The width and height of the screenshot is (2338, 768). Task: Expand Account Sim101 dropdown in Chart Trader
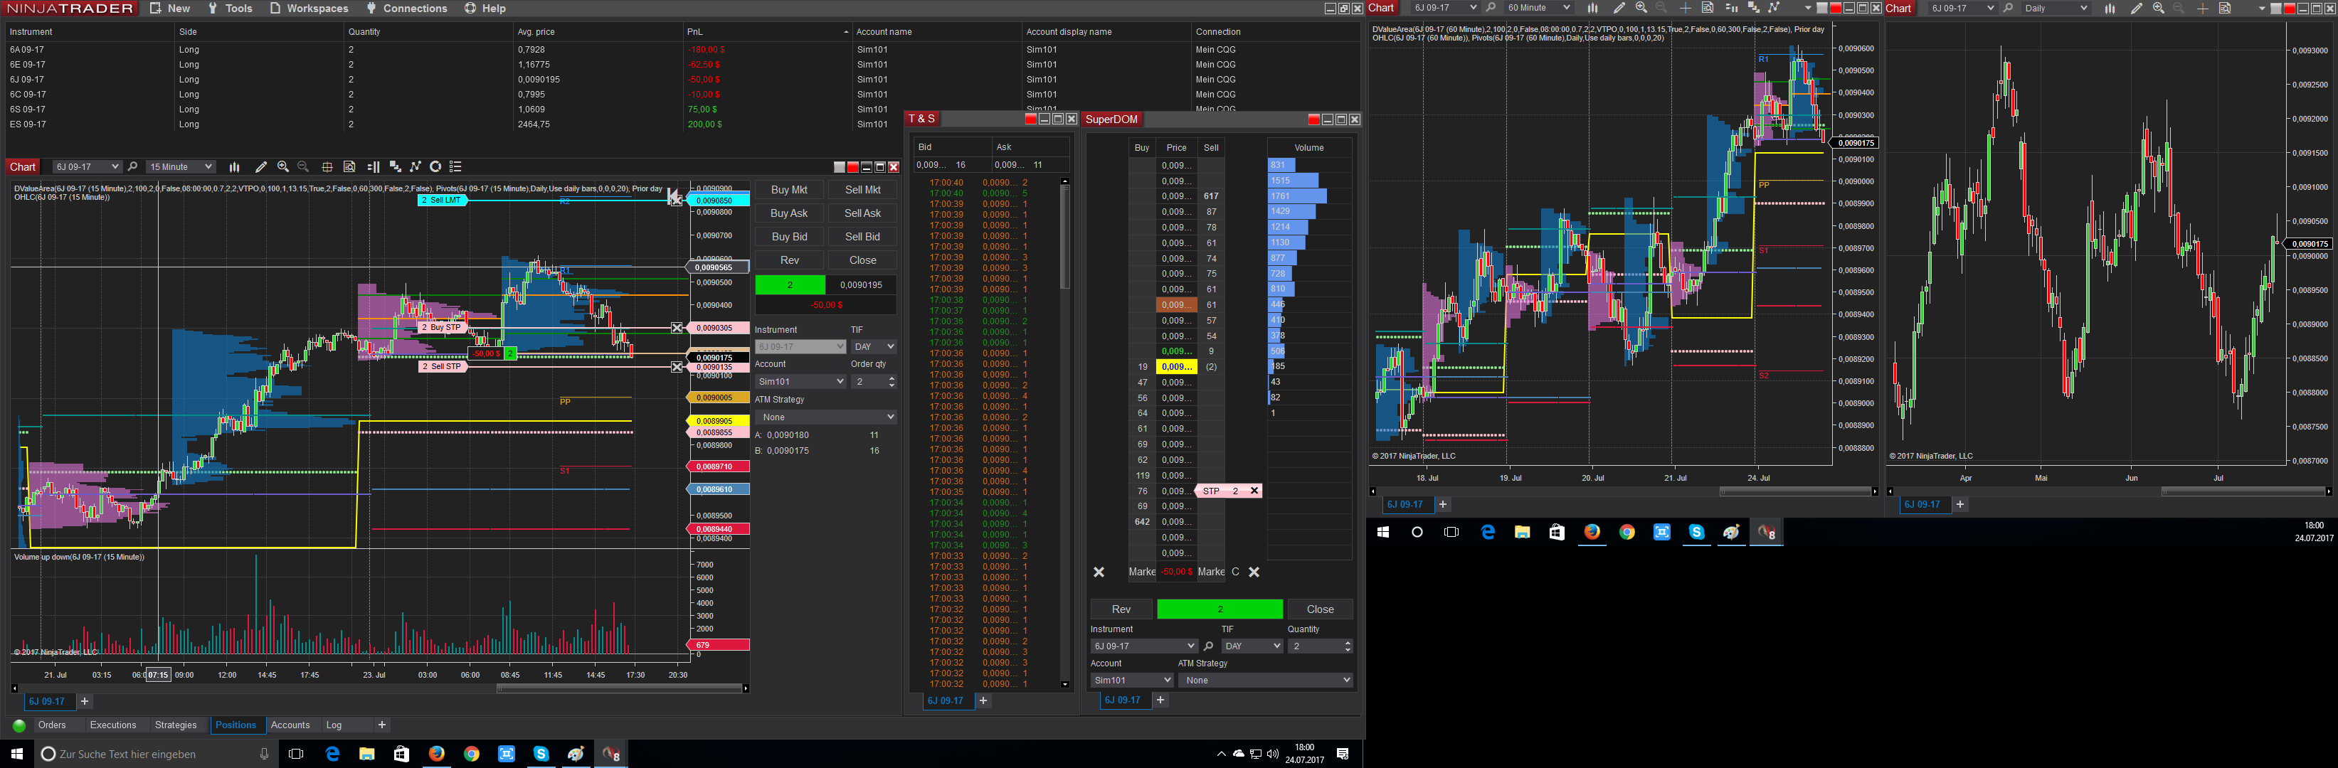click(800, 382)
